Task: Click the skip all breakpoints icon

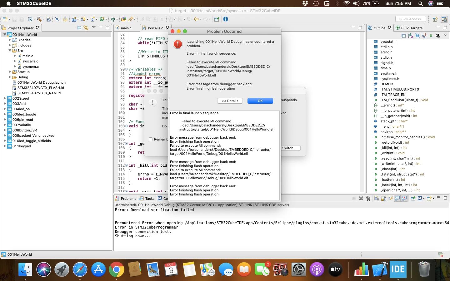Action: click(57, 19)
